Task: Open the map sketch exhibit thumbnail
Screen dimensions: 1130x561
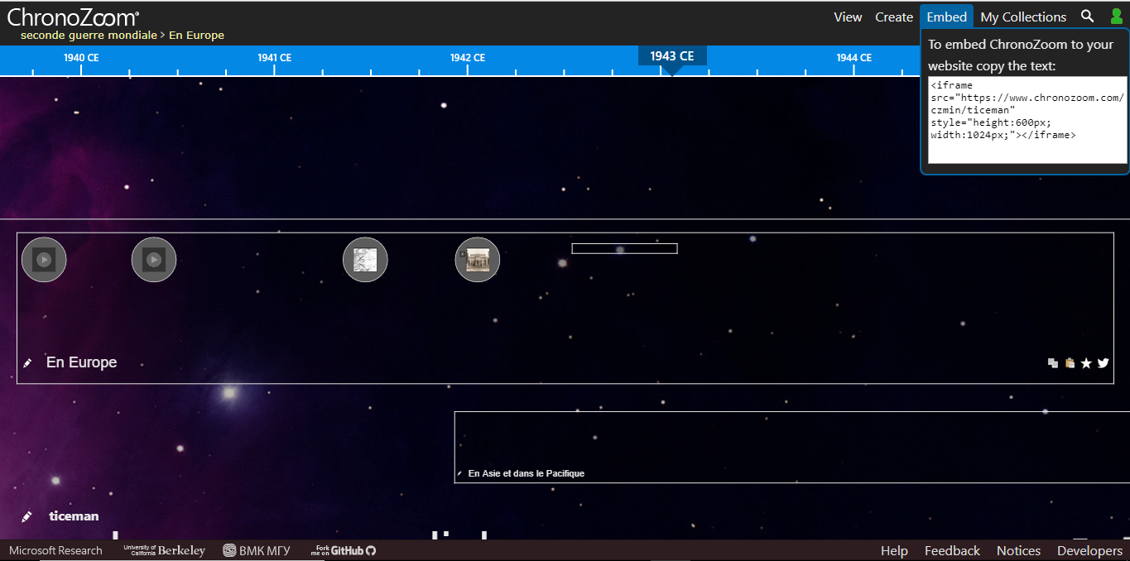Action: tap(365, 260)
